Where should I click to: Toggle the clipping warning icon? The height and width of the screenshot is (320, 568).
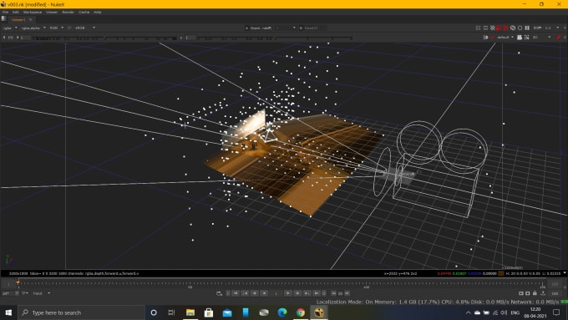pos(478,28)
